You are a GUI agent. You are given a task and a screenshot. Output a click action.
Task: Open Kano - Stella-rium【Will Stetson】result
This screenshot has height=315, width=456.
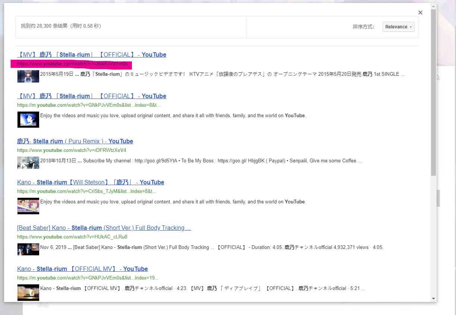click(91, 182)
